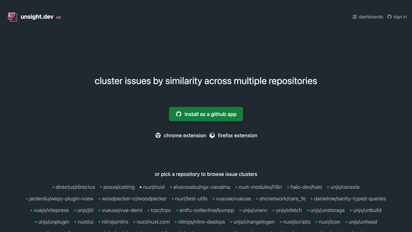412x232 pixels.
Task: Open halo-dev/halo repository
Action: [306, 187]
